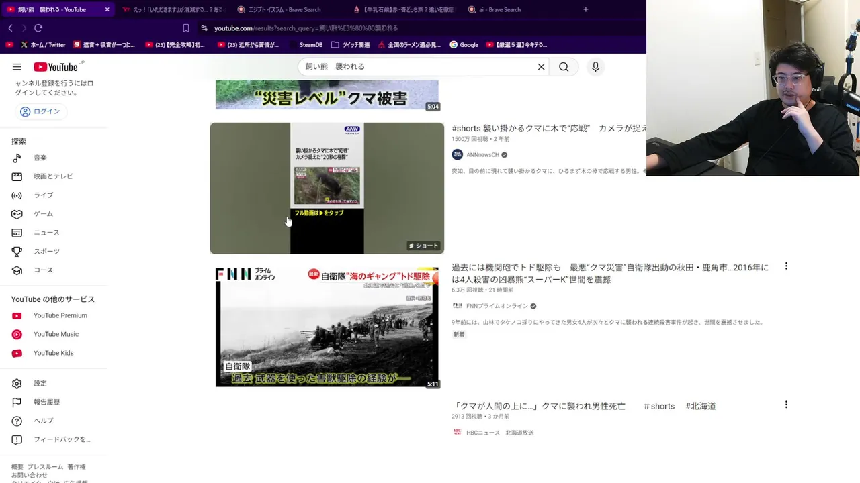This screenshot has height=483, width=860.
Task: Open #shorts 襲い掛かるクマ video title
Action: tap(549, 129)
